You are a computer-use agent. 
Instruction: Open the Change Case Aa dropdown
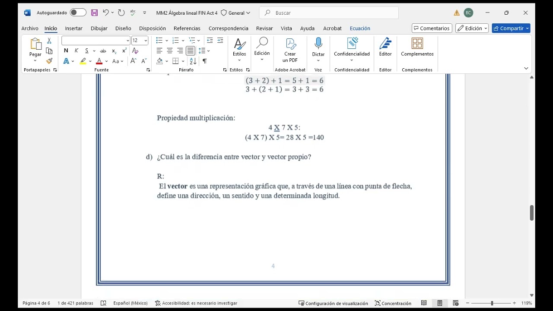[x=118, y=61]
